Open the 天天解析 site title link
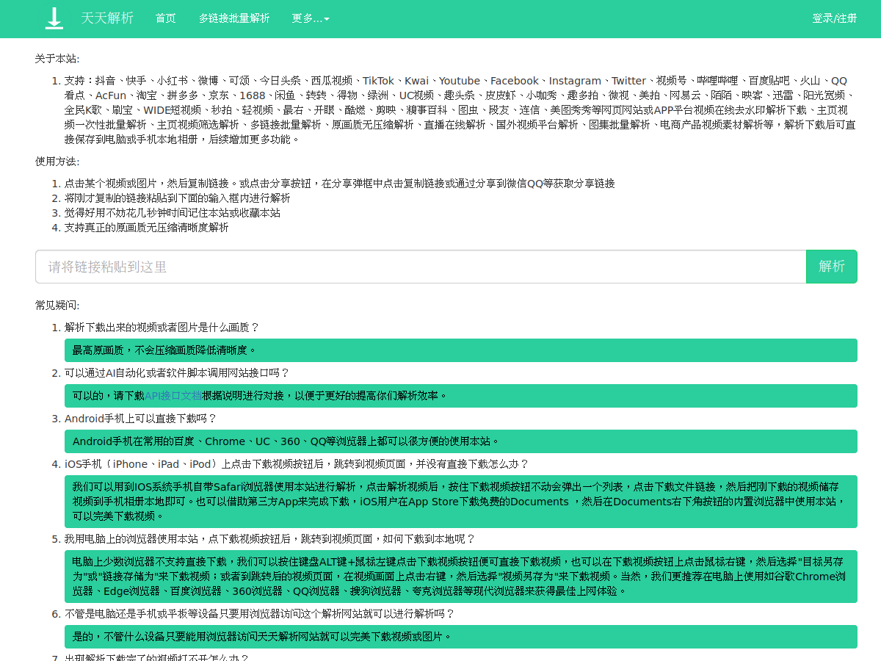 [107, 18]
